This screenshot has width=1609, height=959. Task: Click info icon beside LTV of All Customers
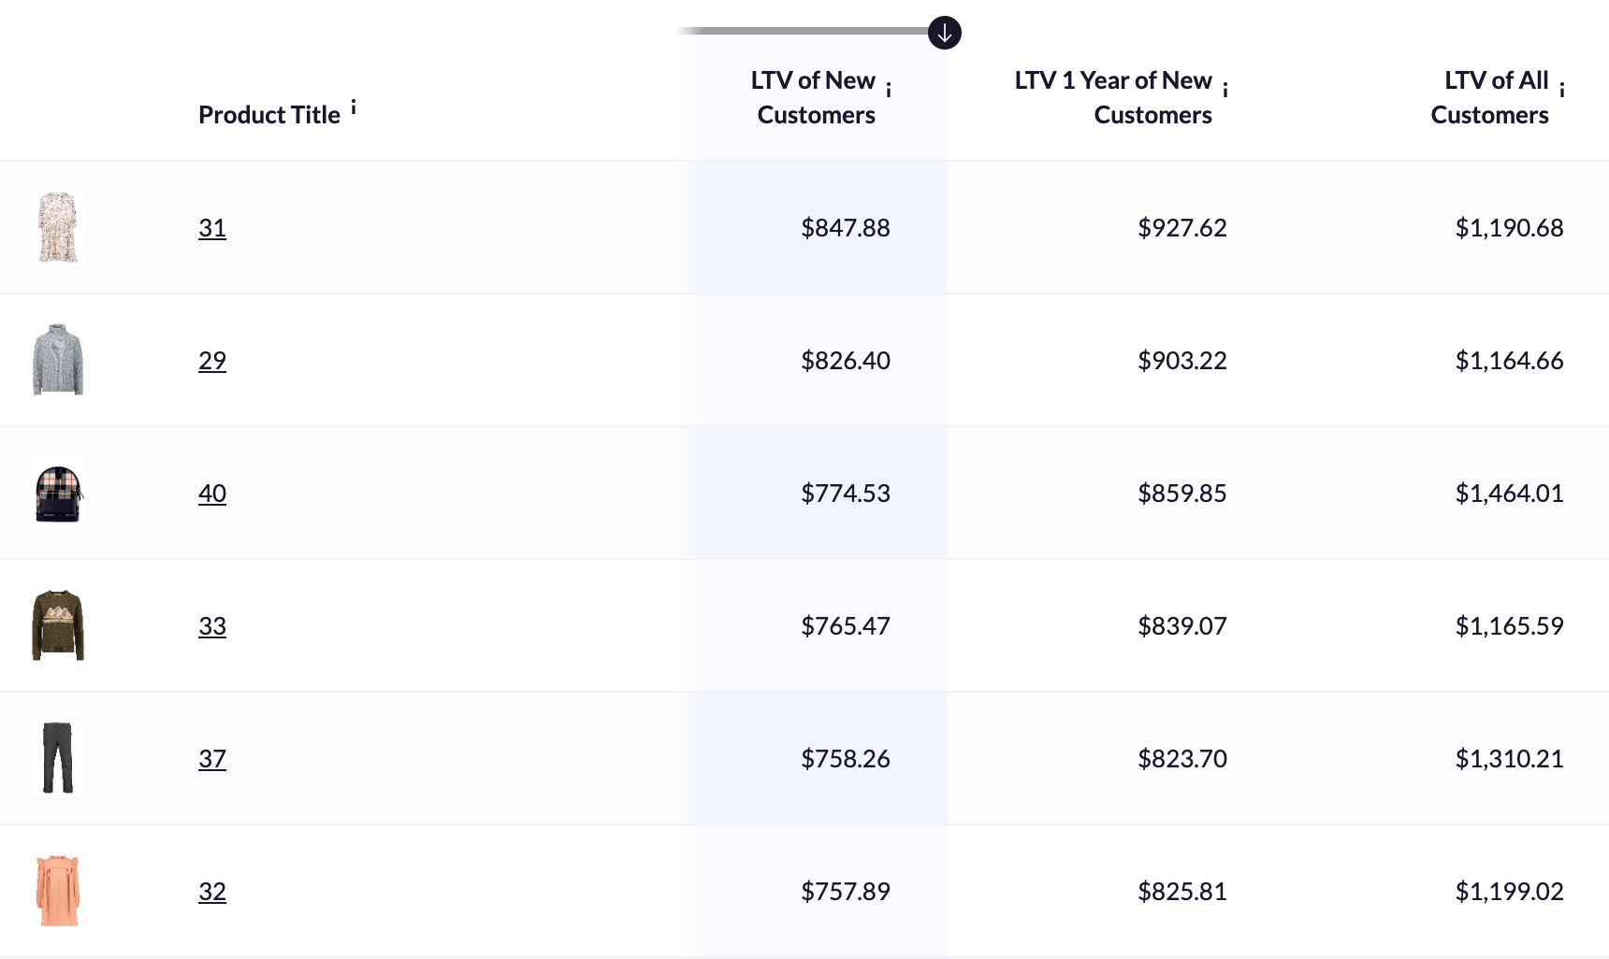[1562, 90]
